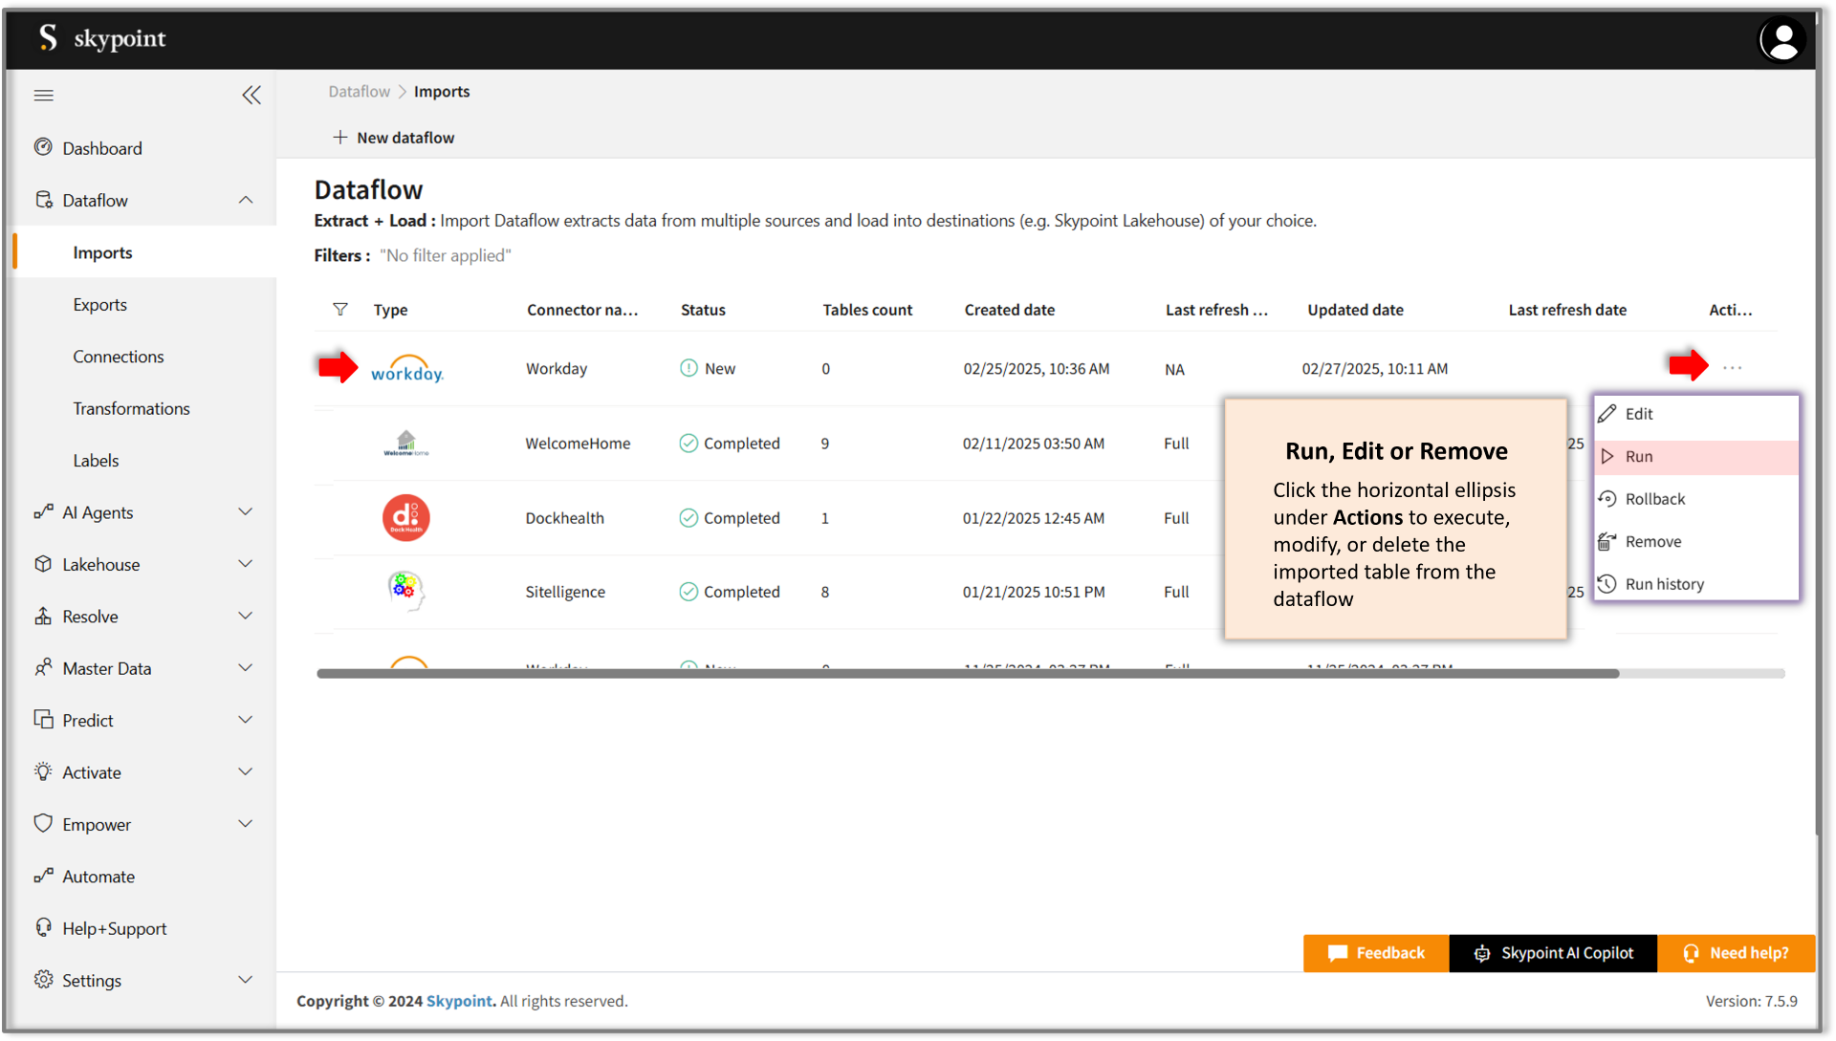Viewport: 1836px width, 1041px height.
Task: Collapse the Dataflow sidebar section
Action: pos(246,200)
